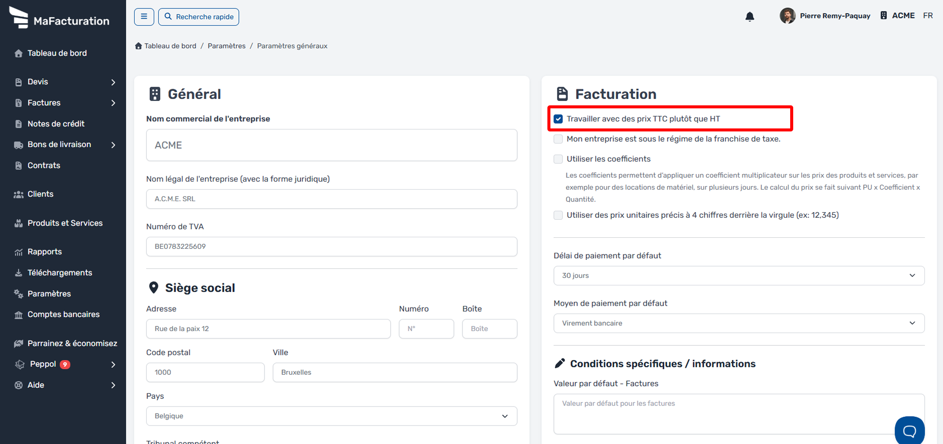Click the Comptes bancaires bank icon
The image size is (943, 444).
19,315
